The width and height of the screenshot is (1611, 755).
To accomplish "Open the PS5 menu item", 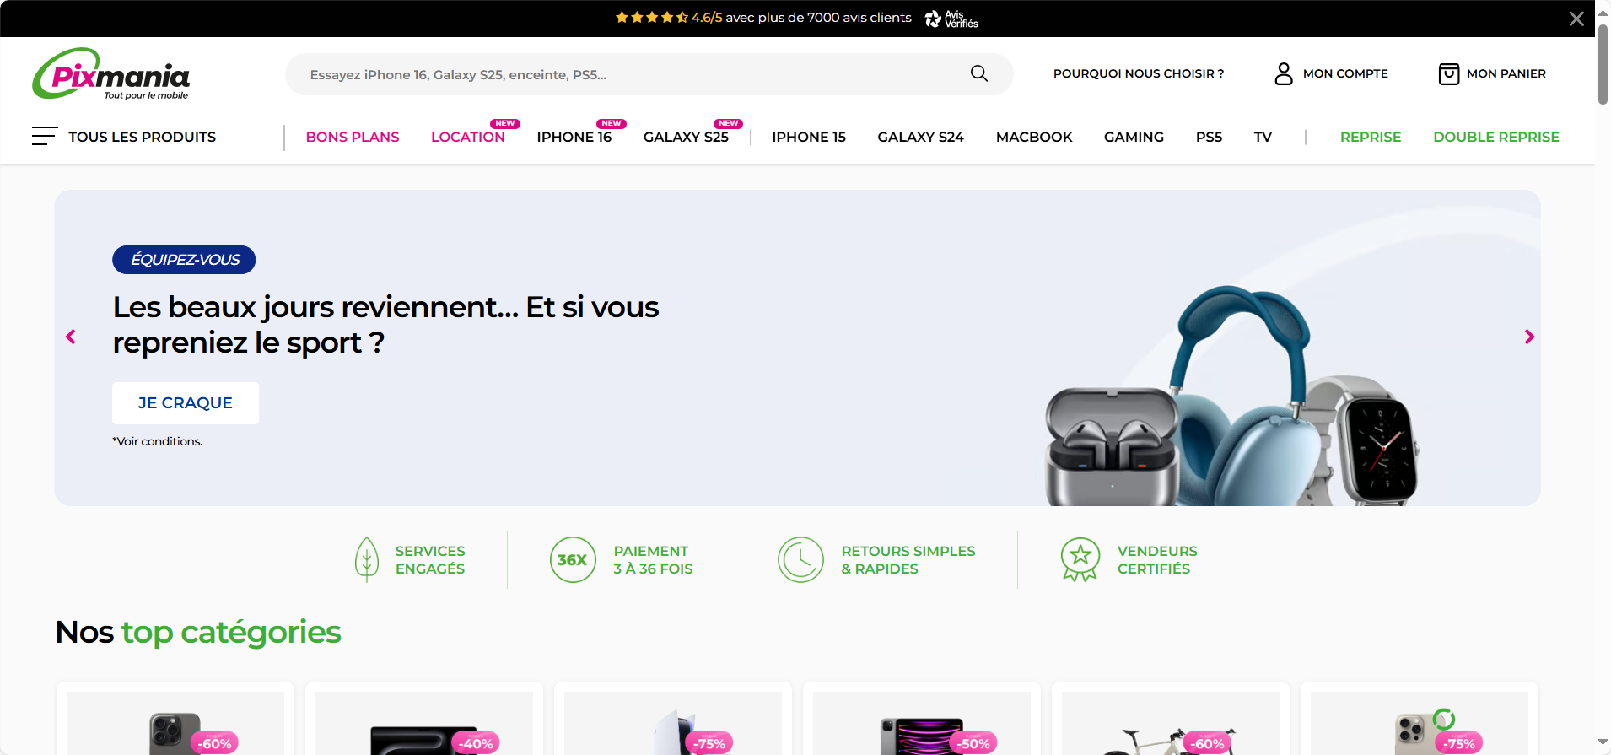I will click(1209, 137).
